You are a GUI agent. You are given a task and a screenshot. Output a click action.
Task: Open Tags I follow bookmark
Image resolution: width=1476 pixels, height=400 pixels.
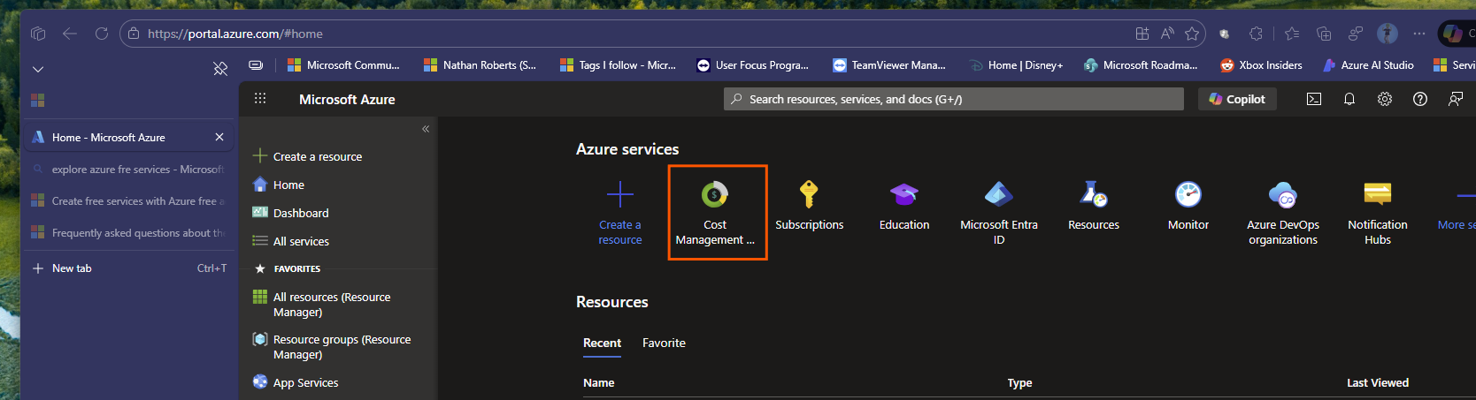(618, 64)
